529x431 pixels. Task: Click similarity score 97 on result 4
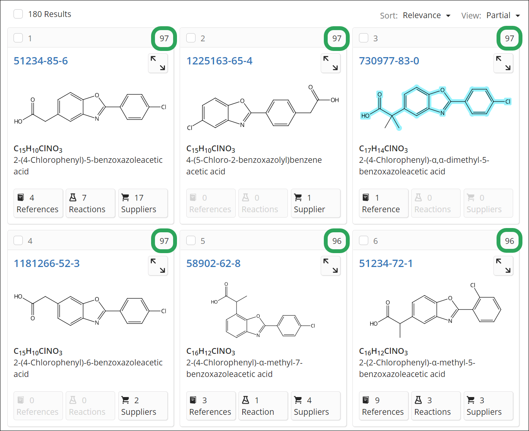(x=164, y=241)
